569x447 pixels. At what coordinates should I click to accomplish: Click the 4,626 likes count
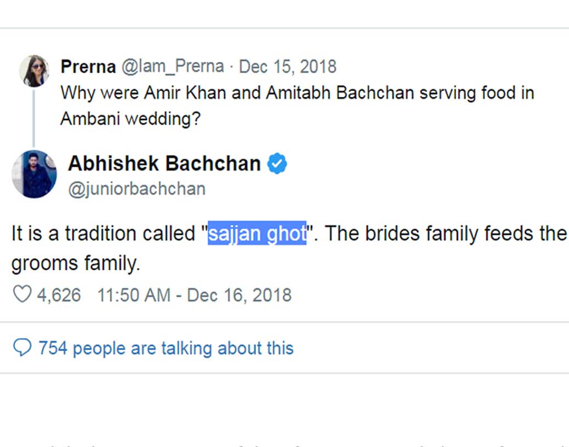pyautogui.click(x=59, y=295)
